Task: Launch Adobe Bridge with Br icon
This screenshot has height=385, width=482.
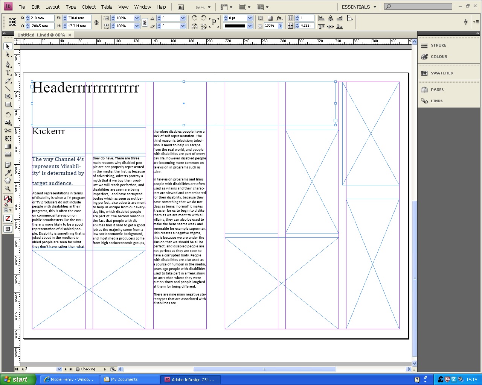Action: coord(181,7)
